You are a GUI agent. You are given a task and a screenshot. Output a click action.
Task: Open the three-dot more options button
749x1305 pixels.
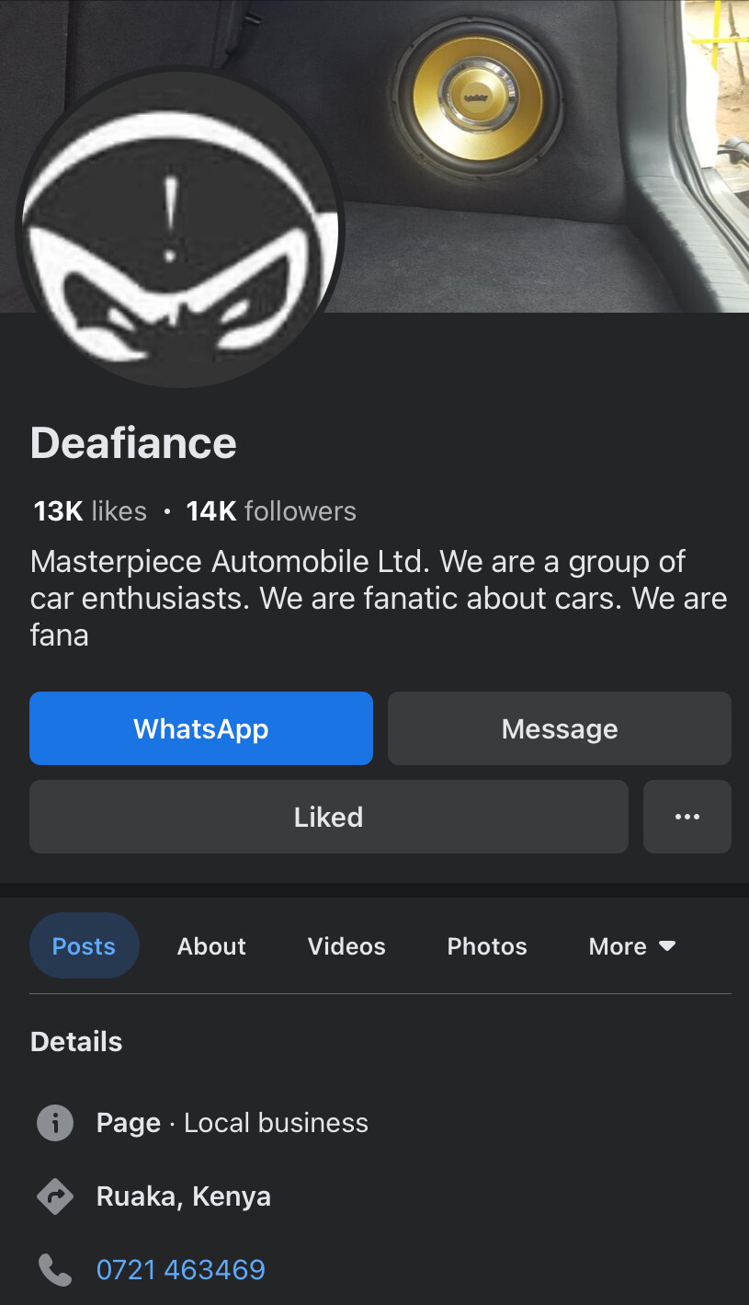click(687, 817)
